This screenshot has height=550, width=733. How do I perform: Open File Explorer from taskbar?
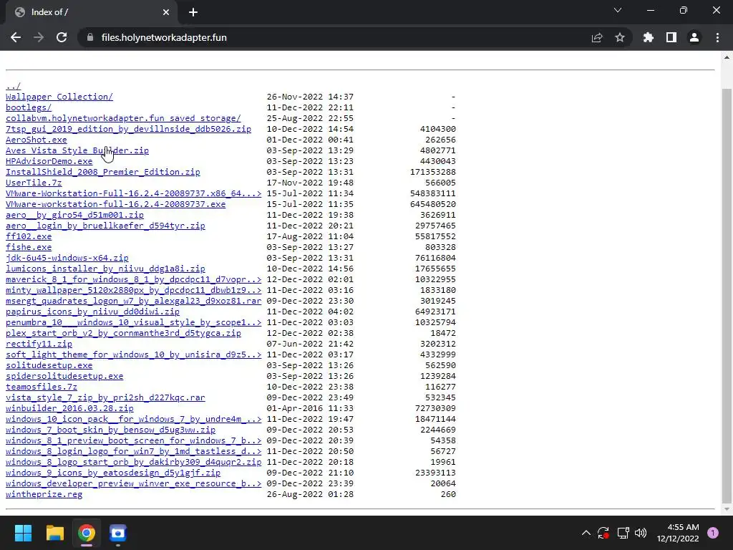54,533
